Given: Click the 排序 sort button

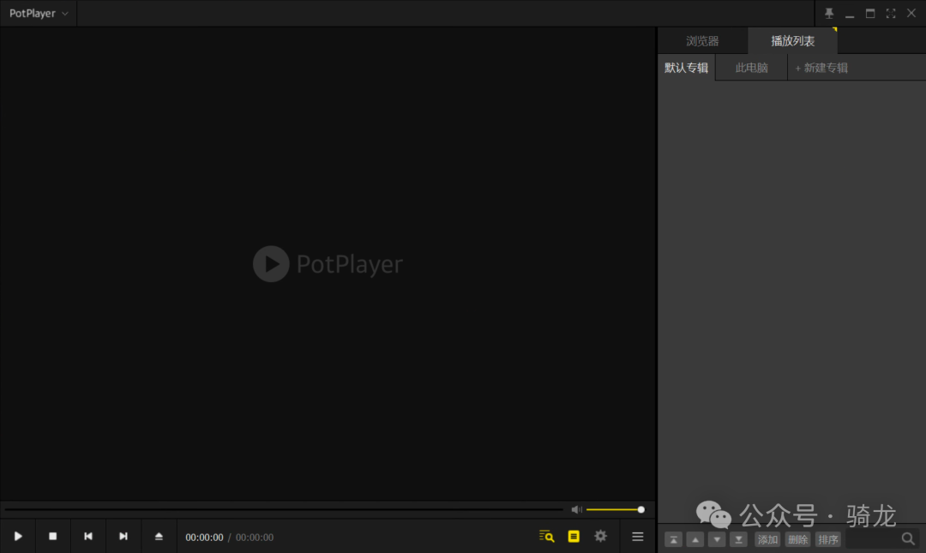Looking at the screenshot, I should point(827,538).
